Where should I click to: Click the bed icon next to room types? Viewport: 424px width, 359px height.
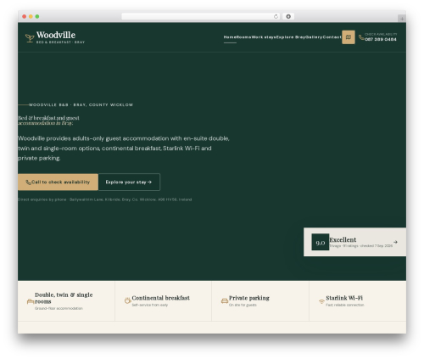pyautogui.click(x=31, y=301)
